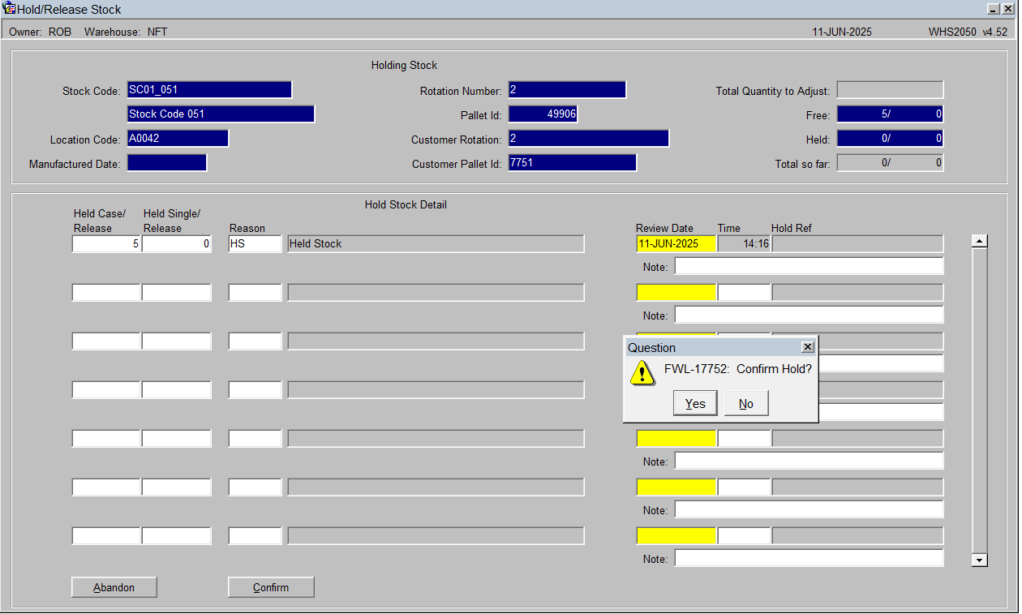Minimize the Hold/Release Stock window
This screenshot has height=614, width=1022.
[994, 9]
